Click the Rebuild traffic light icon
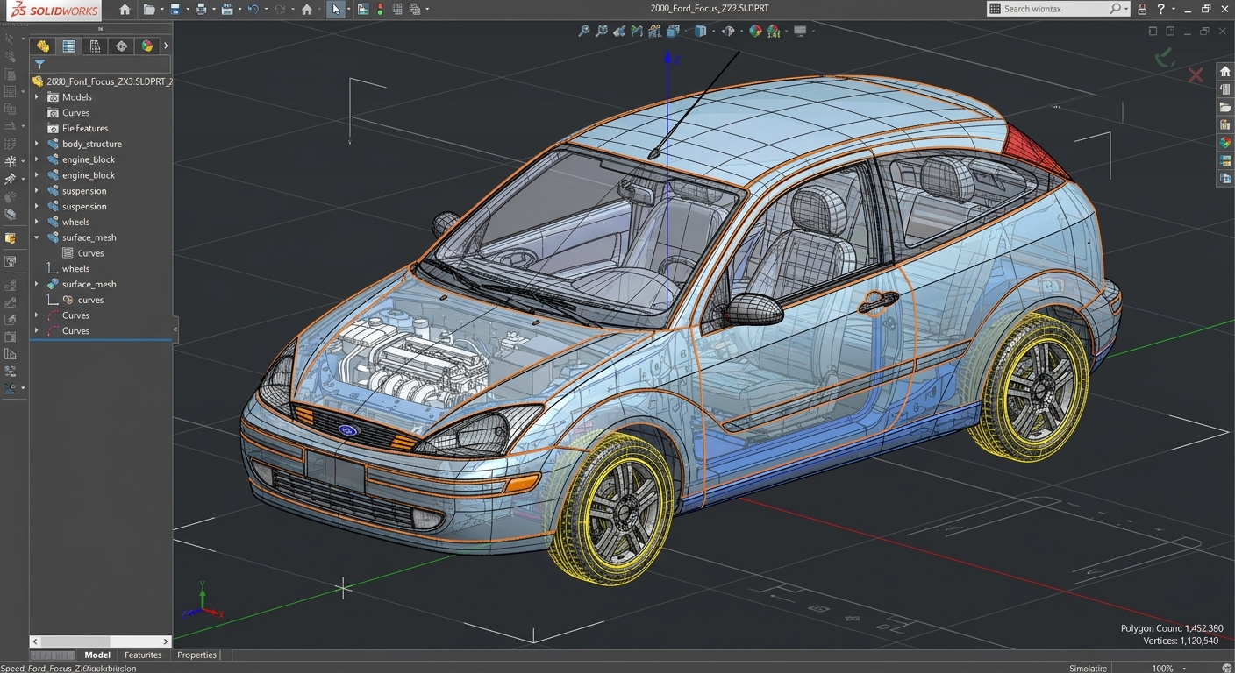This screenshot has height=673, width=1235. point(380,10)
